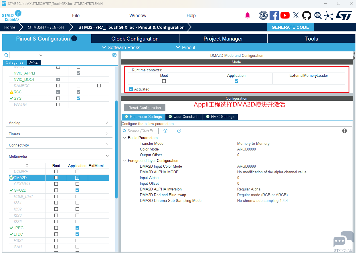Click the categories panel vertical scrollbar
Image resolution: width=356 pixels, height=255 pixels.
coord(116,149)
